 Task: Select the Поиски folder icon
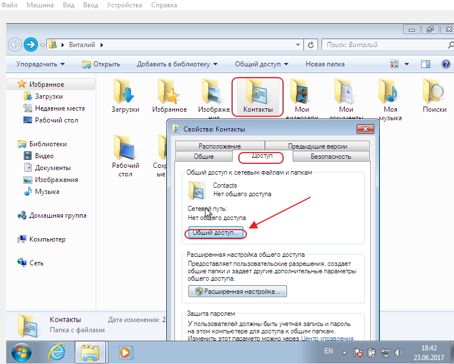tap(435, 96)
